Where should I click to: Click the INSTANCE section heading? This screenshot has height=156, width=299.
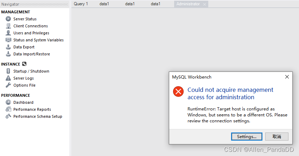point(11,64)
